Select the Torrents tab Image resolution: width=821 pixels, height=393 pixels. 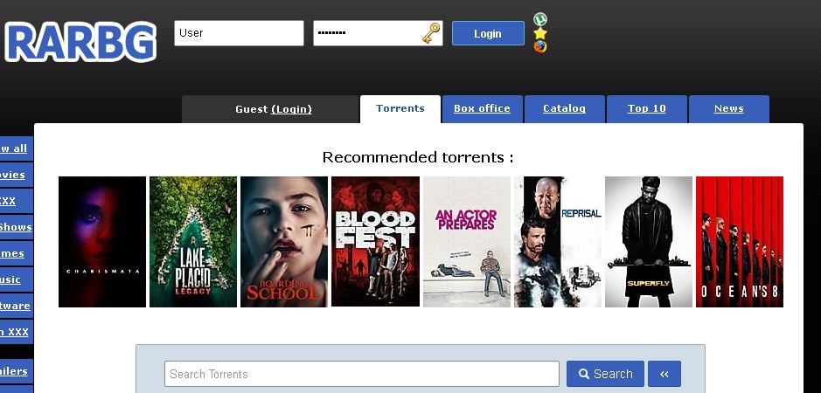400,109
